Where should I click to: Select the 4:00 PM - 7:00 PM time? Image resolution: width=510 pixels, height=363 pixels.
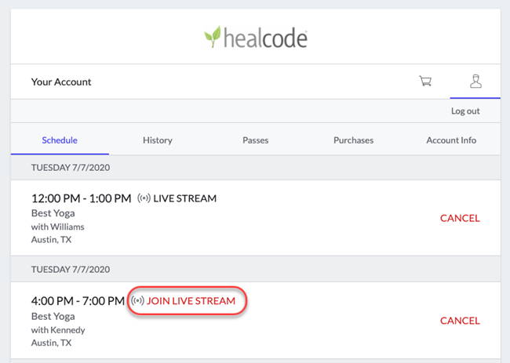click(x=78, y=300)
